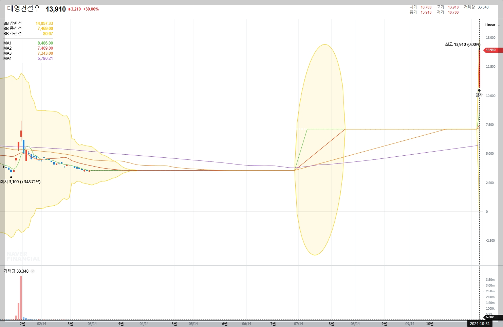The width and height of the screenshot is (503, 327).
Task: Click the 3월 label on time axis
Action: point(70,324)
